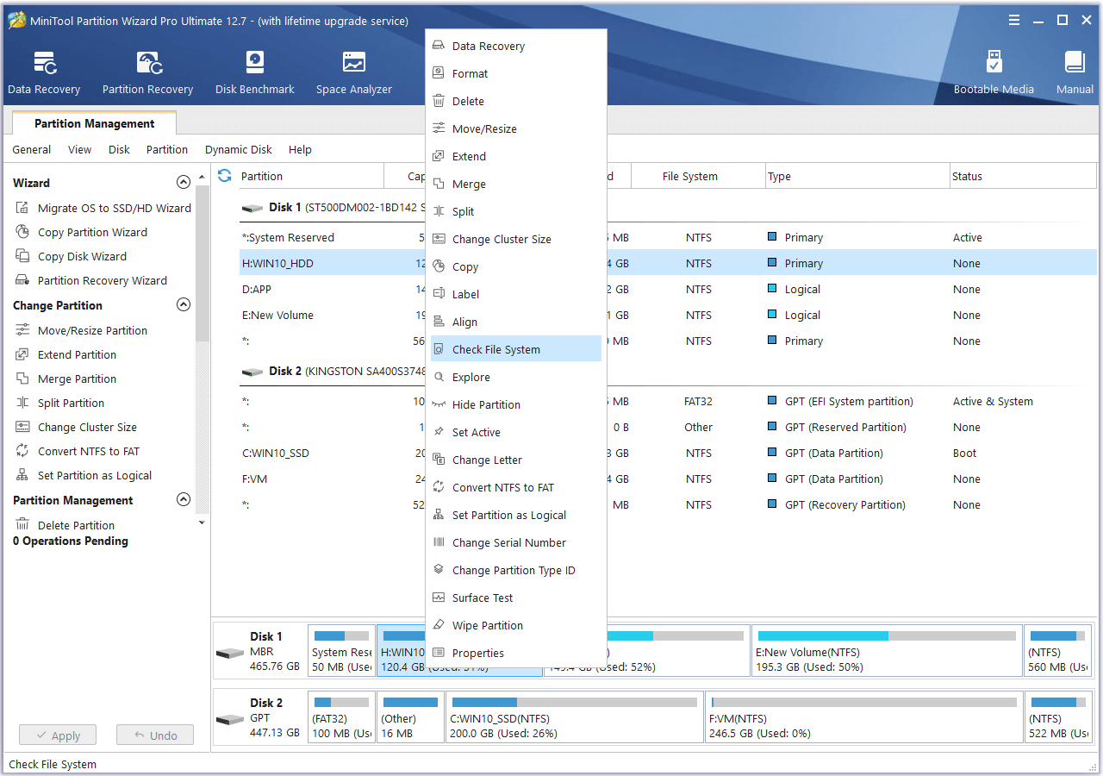Open the Help menu
Image resolution: width=1103 pixels, height=776 pixels.
tap(300, 150)
